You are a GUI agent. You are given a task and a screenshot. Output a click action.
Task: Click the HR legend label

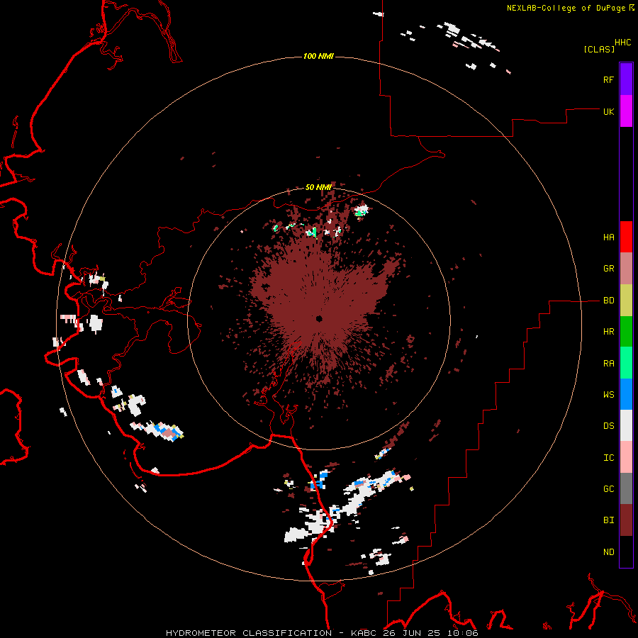tap(608, 332)
